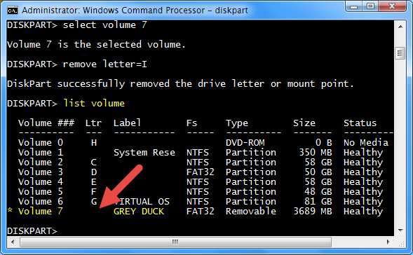This screenshot has width=413, height=255.
Task: Click the window title text "Administrator: Windows Command Processor - diskpart"
Action: pos(135,11)
